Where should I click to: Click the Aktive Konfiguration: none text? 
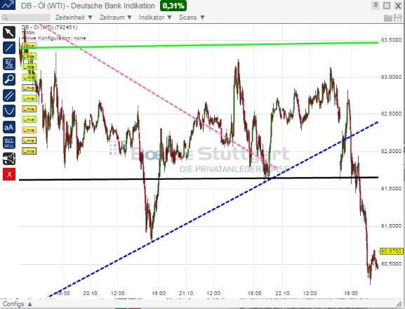[x=54, y=38]
